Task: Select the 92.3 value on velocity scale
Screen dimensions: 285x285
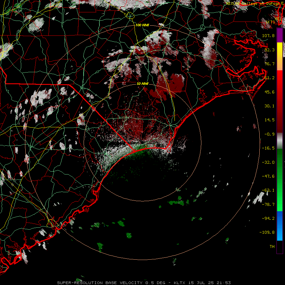Action: 269,50
